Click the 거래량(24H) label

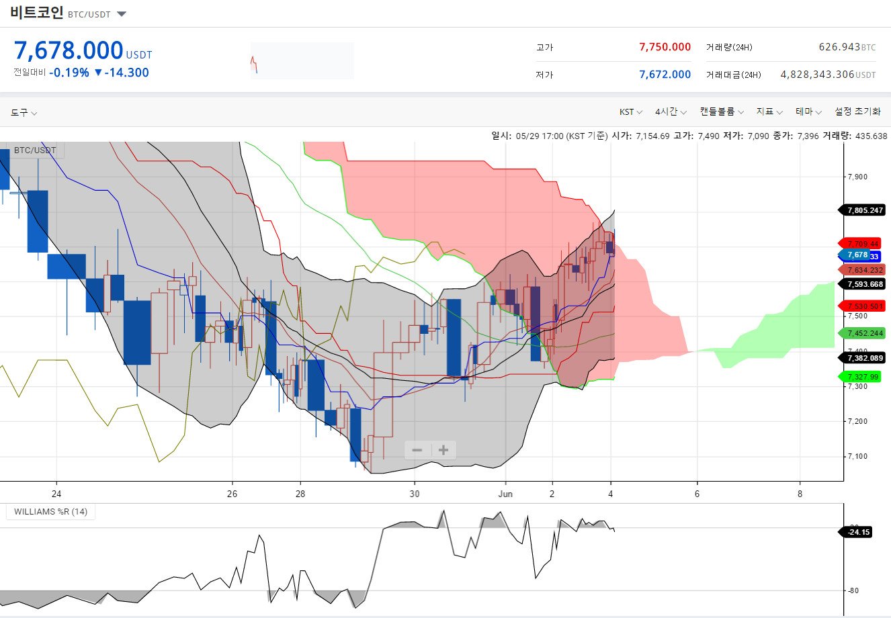click(729, 48)
